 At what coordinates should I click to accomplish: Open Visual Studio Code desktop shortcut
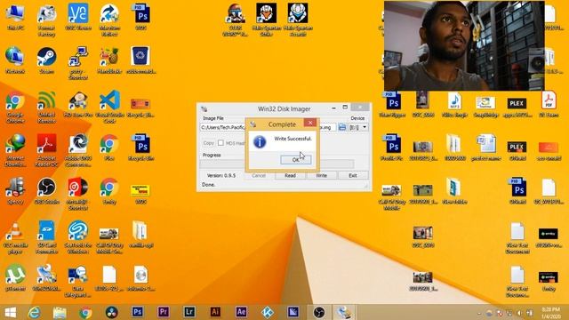point(109,107)
